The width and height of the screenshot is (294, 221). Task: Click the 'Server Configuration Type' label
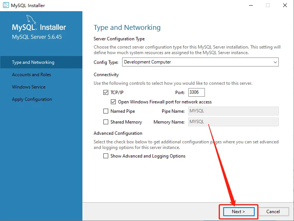coord(119,39)
